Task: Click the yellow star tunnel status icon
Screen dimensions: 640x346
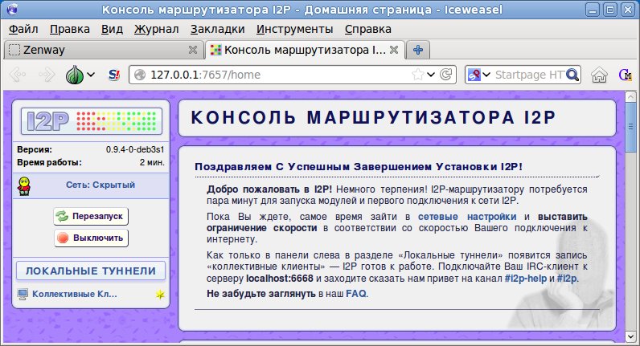Action: coord(160,294)
